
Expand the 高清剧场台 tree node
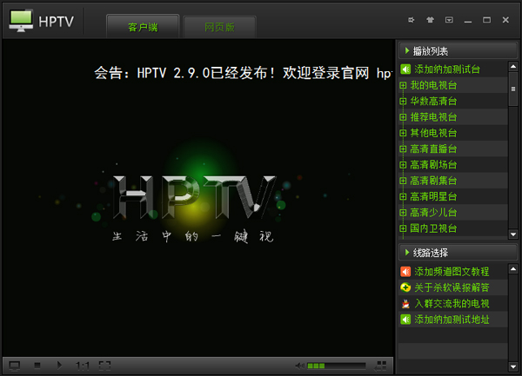coord(403,165)
